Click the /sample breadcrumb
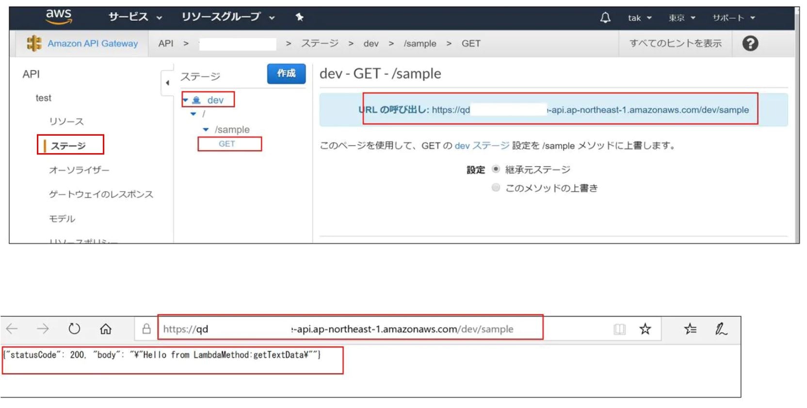The width and height of the screenshot is (807, 408). point(420,44)
